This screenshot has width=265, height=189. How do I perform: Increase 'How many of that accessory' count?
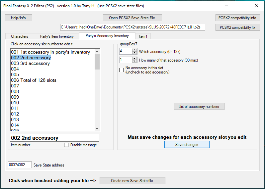(x=134, y=59)
